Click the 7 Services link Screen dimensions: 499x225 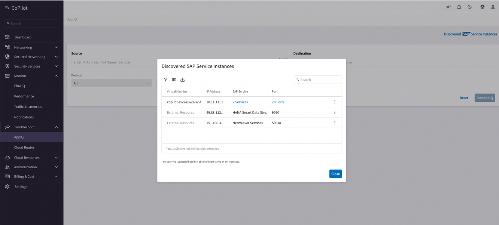tap(240, 102)
